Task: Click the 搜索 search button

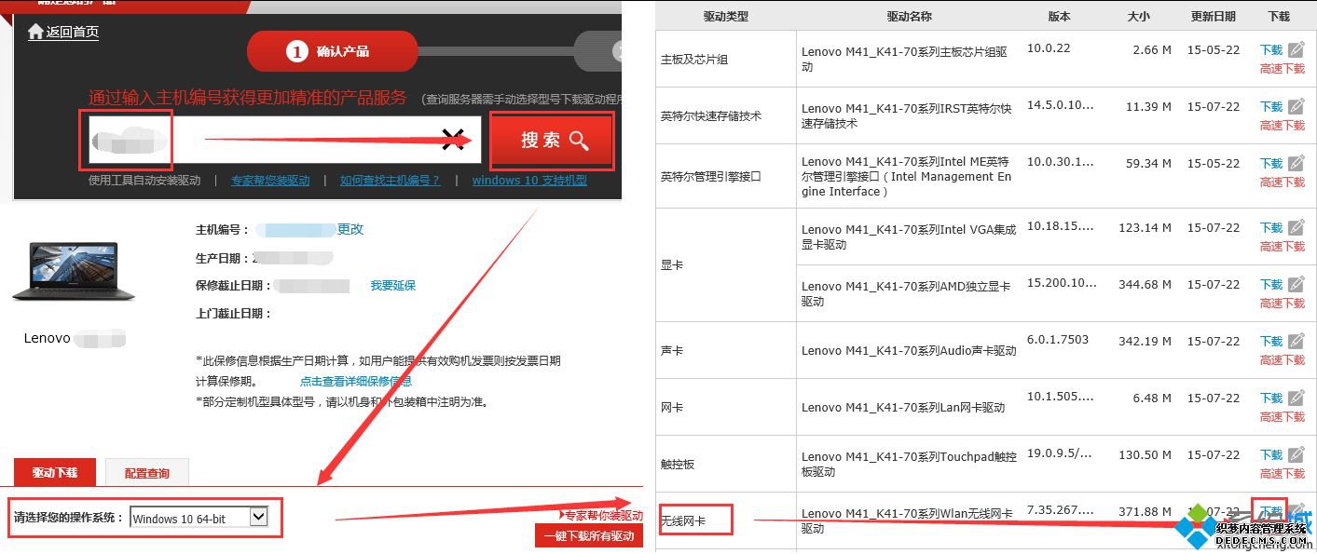Action: coord(553,141)
